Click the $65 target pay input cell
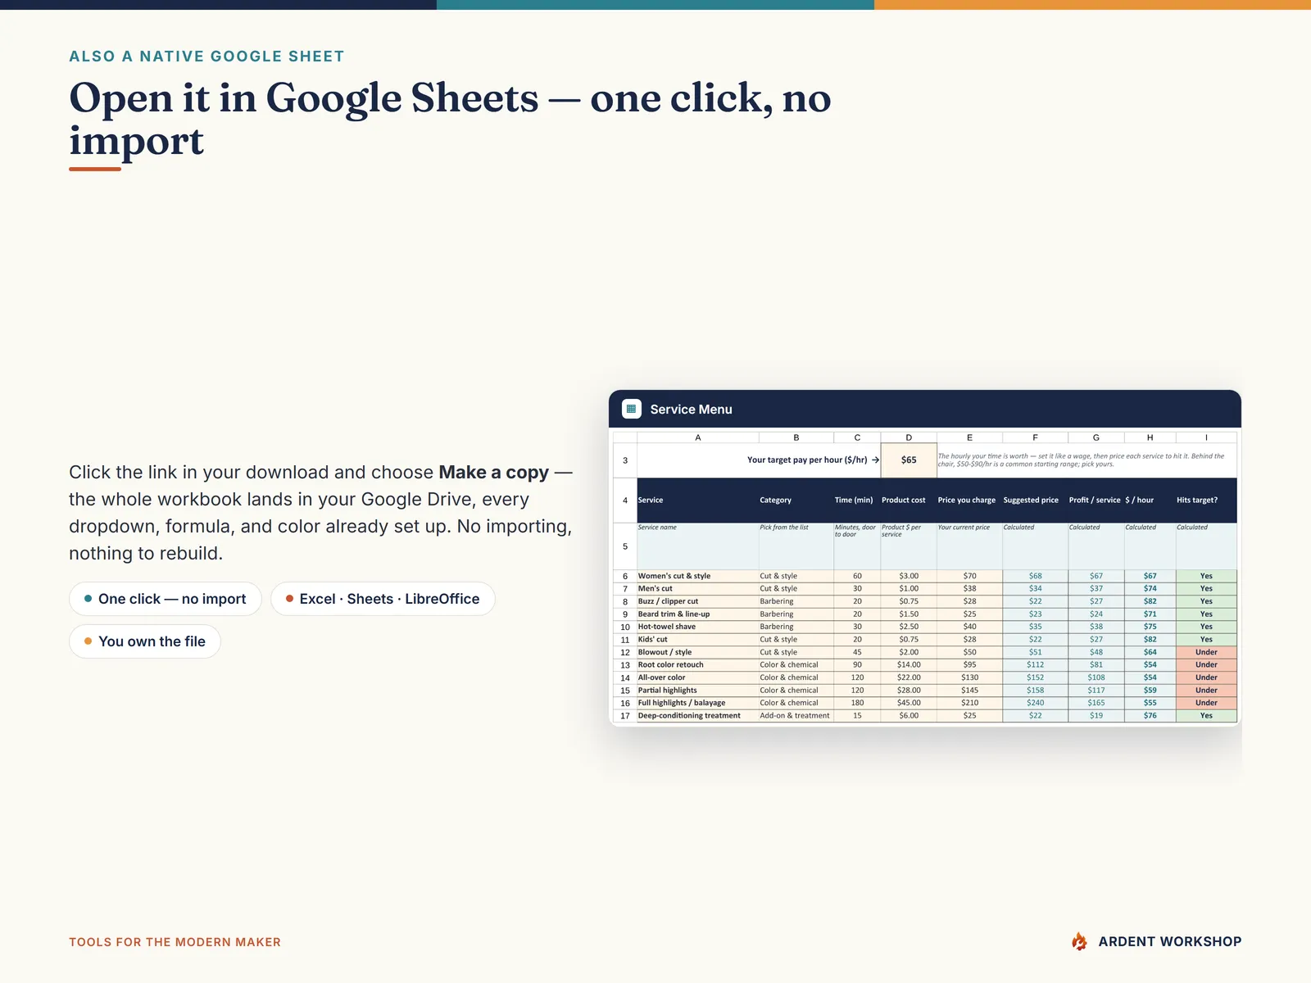The width and height of the screenshot is (1311, 983). pos(909,460)
